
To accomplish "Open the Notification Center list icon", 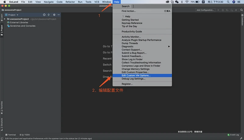I will tap(239, 2).
